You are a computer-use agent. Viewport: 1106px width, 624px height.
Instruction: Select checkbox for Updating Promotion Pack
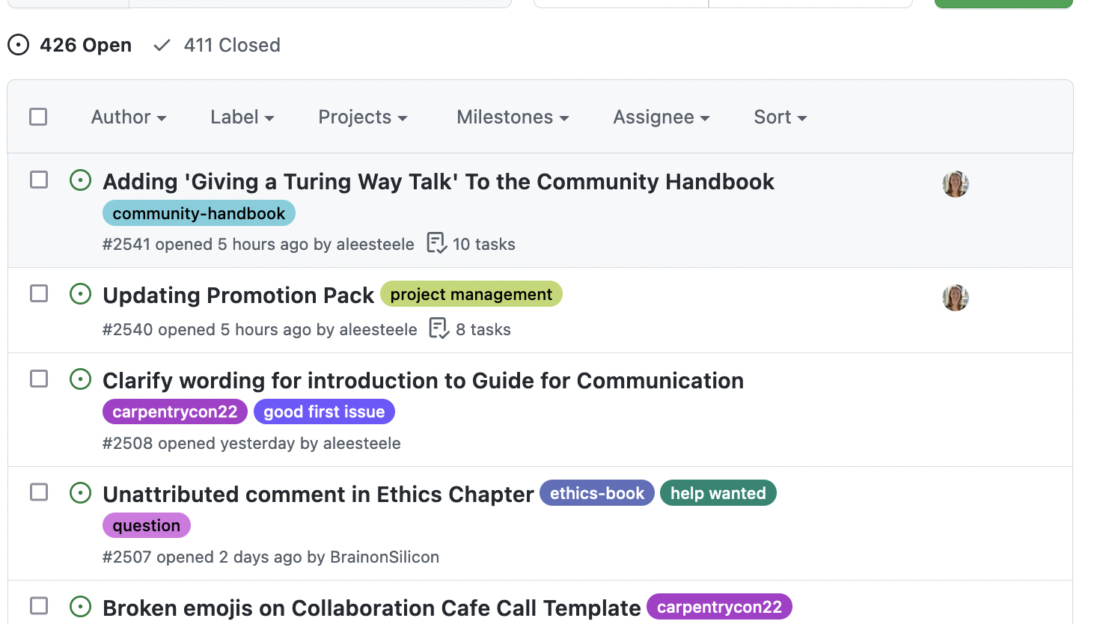click(39, 293)
